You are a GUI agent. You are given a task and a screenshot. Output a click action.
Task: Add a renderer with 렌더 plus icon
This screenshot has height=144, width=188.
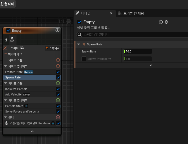coord(58,117)
